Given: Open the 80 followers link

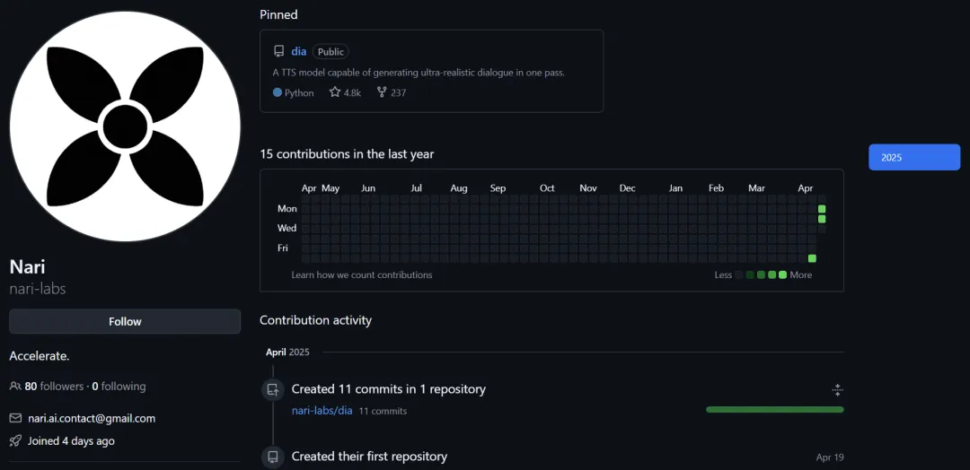Looking at the screenshot, I should [54, 387].
